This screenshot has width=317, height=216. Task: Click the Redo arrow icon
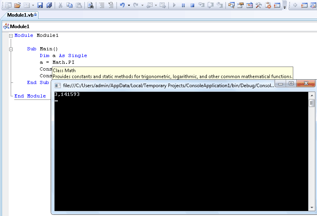pyautogui.click(x=136, y=5)
